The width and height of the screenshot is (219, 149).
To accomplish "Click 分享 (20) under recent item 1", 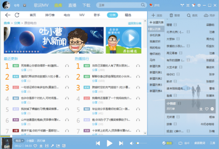I will (x=27, y=70).
